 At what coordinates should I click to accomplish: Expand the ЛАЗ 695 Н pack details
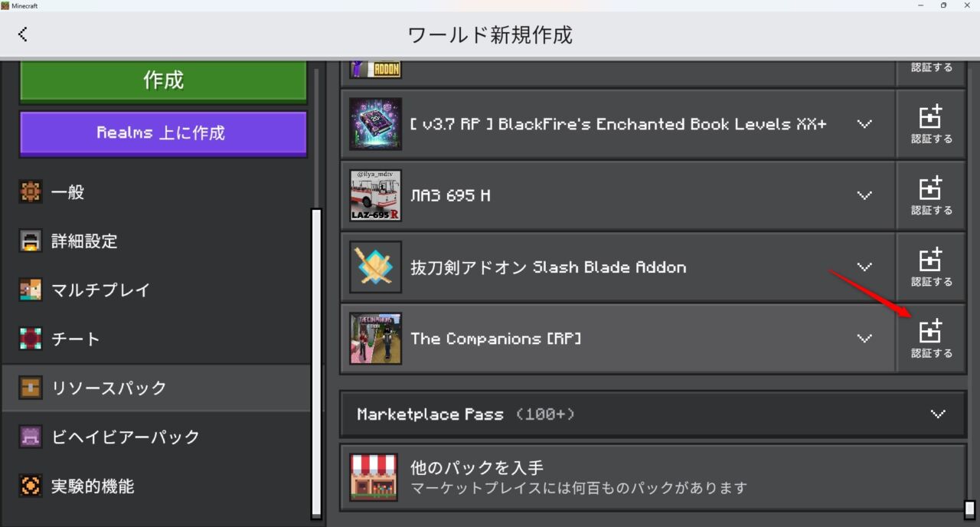[x=864, y=195]
